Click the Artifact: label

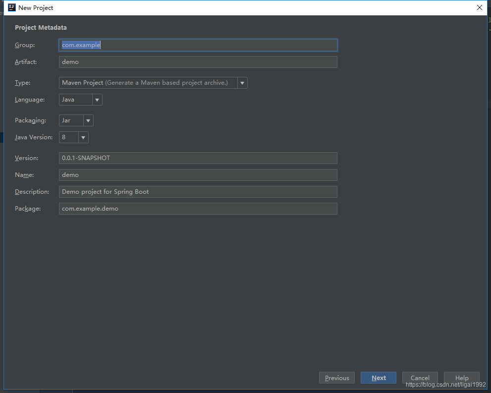26,62
